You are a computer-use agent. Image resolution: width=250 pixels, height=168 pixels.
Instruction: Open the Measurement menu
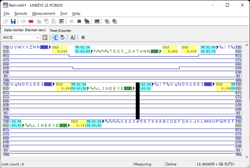pyautogui.click(x=43, y=14)
